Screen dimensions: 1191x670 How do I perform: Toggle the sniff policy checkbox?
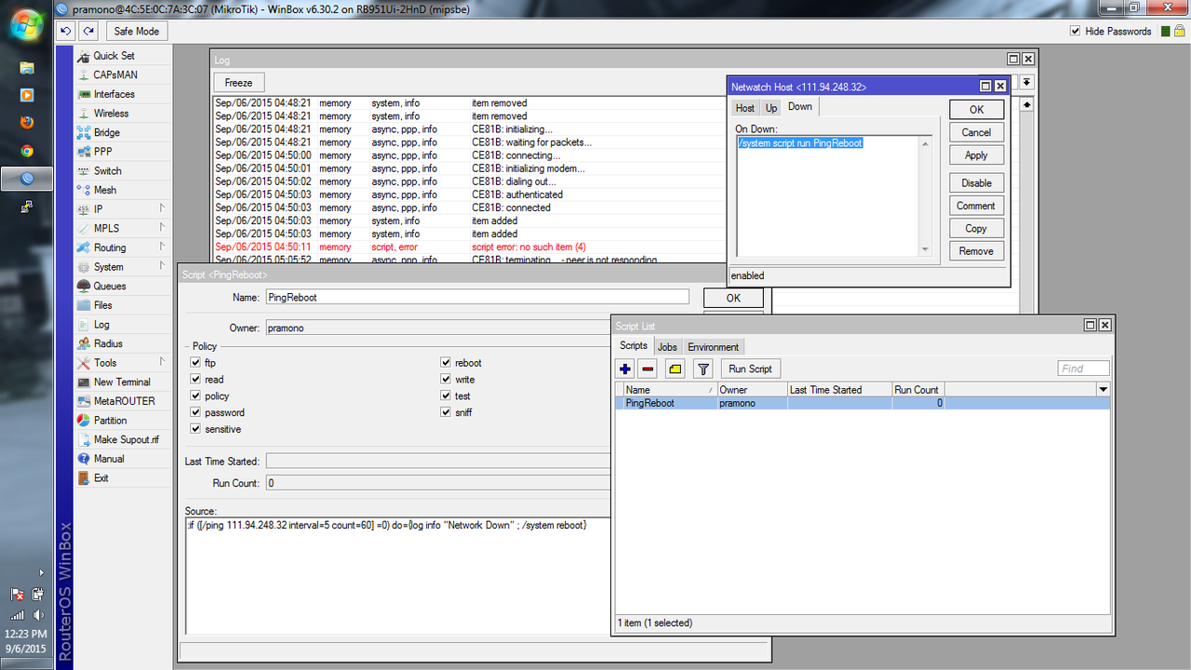[446, 412]
